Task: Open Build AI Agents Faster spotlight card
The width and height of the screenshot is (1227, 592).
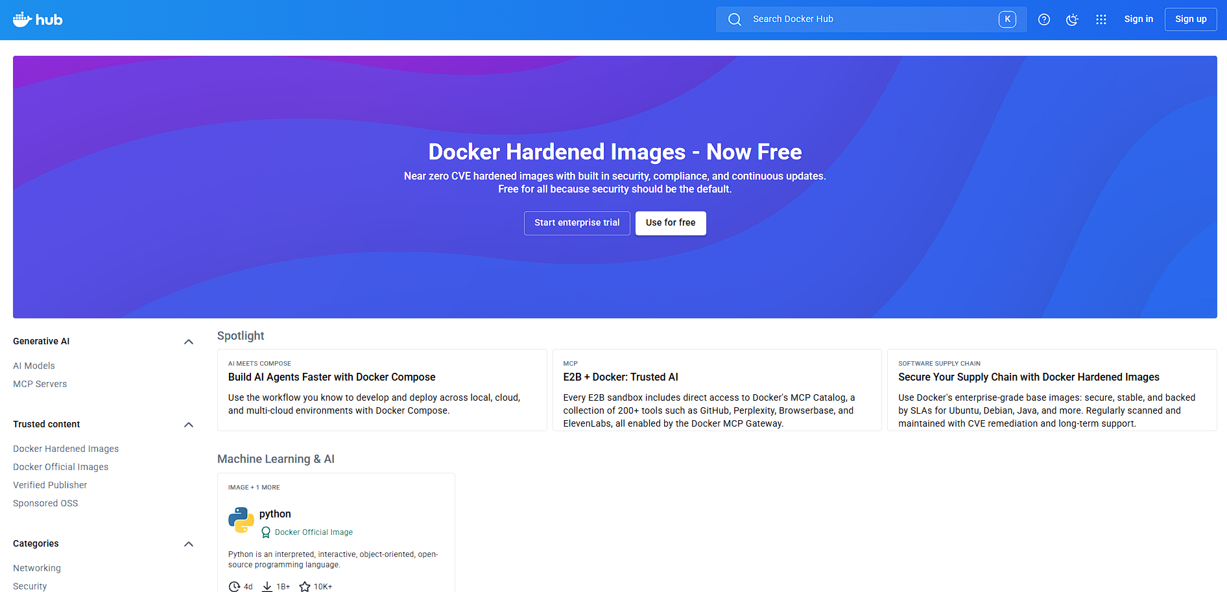Action: pyautogui.click(x=382, y=390)
